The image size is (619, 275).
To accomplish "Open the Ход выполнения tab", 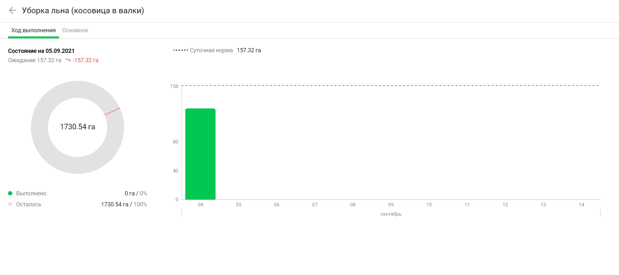I will (34, 30).
